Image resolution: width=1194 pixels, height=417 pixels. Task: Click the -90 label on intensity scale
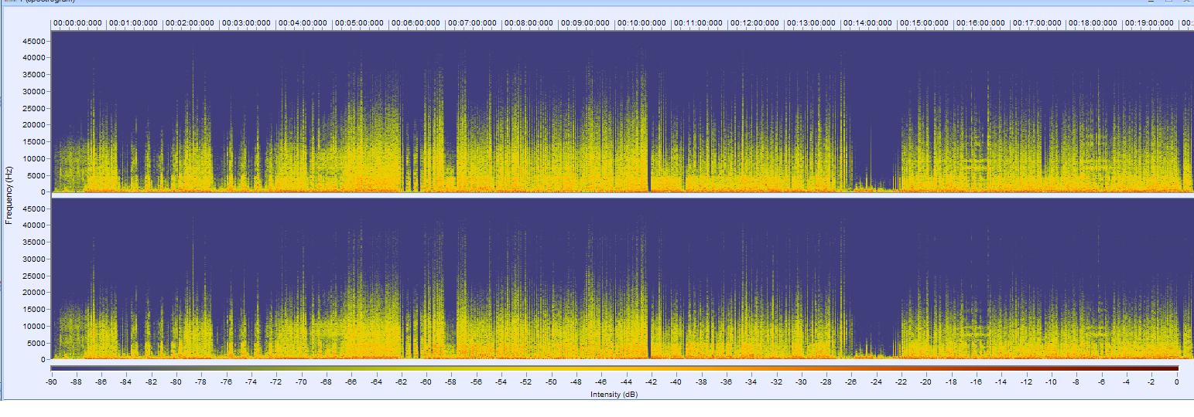point(52,382)
